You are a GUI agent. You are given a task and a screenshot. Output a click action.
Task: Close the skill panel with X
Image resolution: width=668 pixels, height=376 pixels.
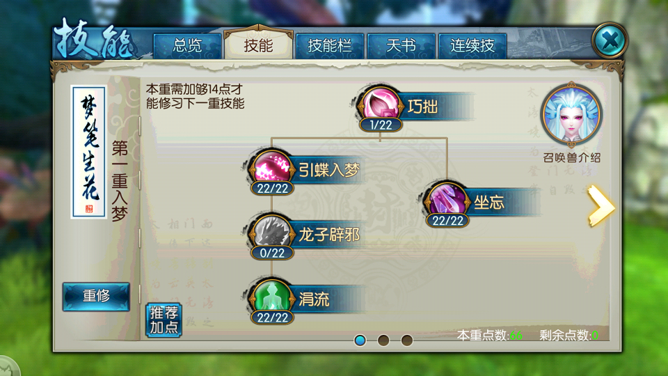tap(610, 40)
